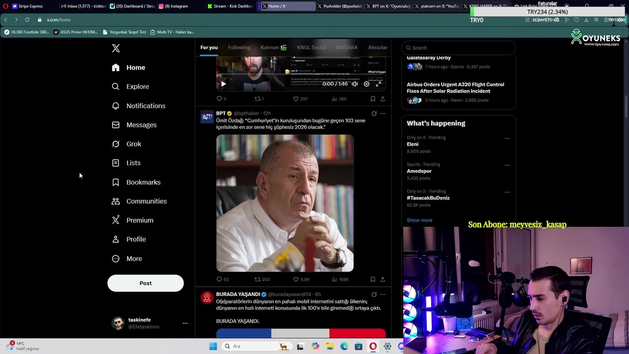The image size is (629, 354).
Task: Open Home in the sidebar
Action: [x=129, y=67]
